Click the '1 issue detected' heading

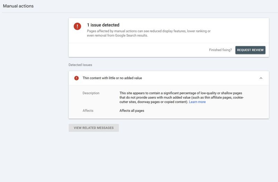pos(103,25)
